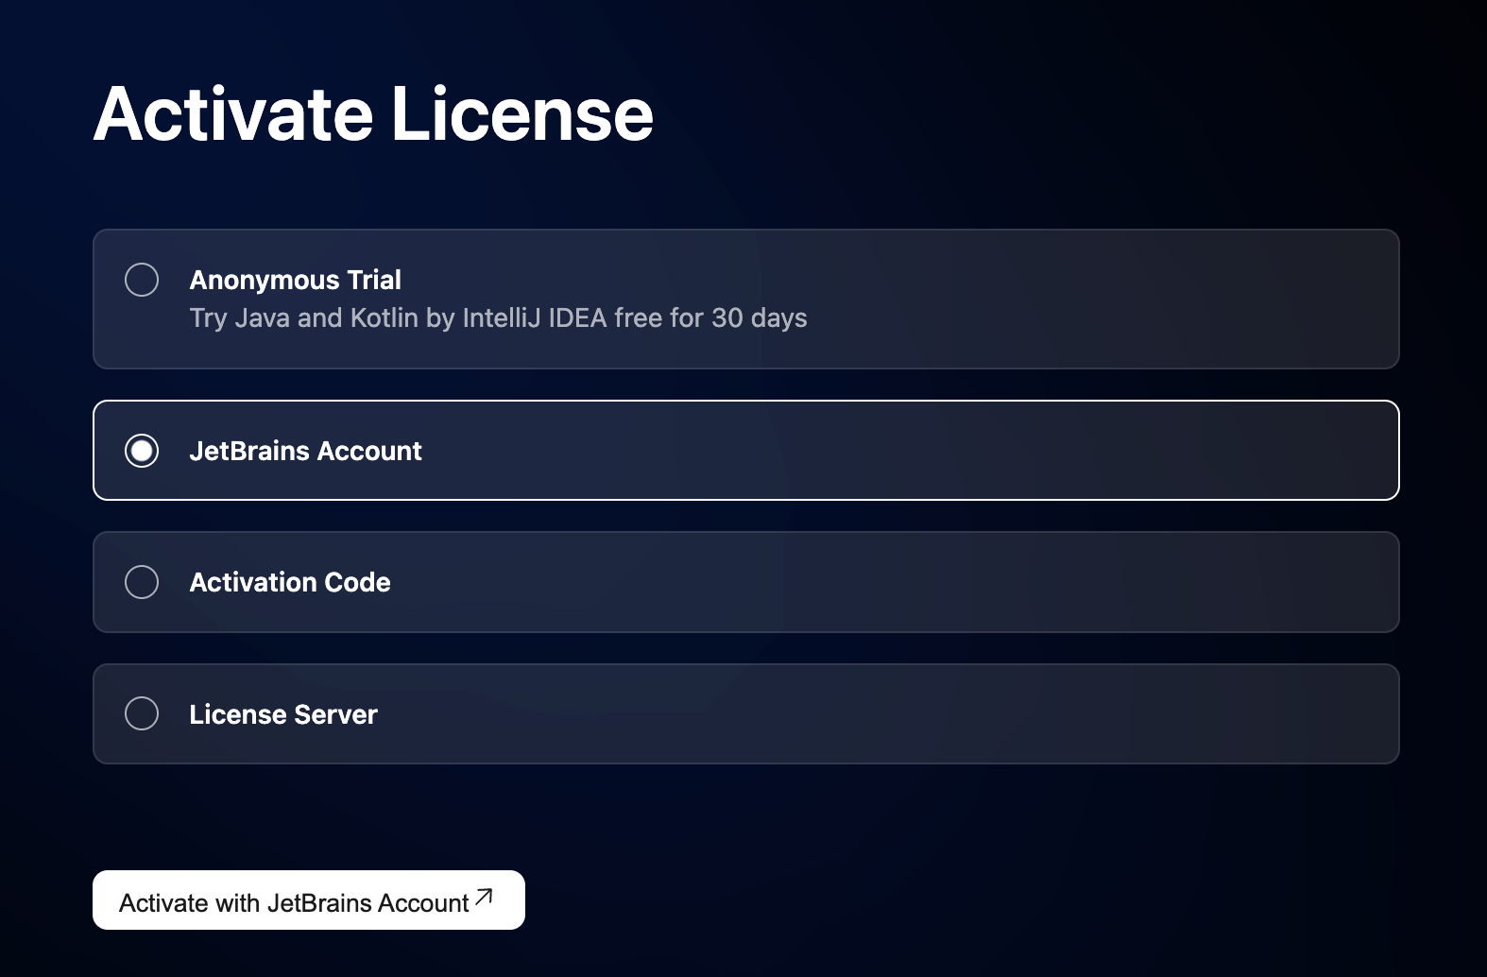This screenshot has width=1487, height=977.
Task: Click the 'Activate License' heading
Action: (x=373, y=114)
